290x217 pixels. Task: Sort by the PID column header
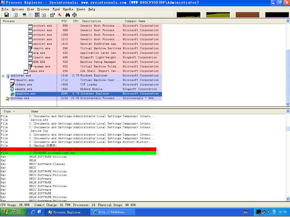click(x=62, y=21)
